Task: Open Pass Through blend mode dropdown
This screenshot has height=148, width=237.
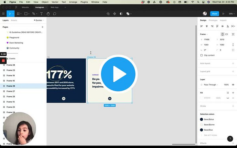Action: (211, 85)
